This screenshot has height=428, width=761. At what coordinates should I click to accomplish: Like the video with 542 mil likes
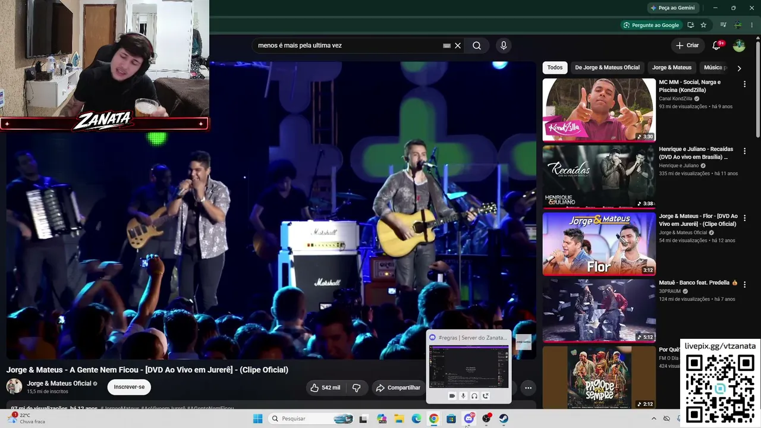(325, 388)
